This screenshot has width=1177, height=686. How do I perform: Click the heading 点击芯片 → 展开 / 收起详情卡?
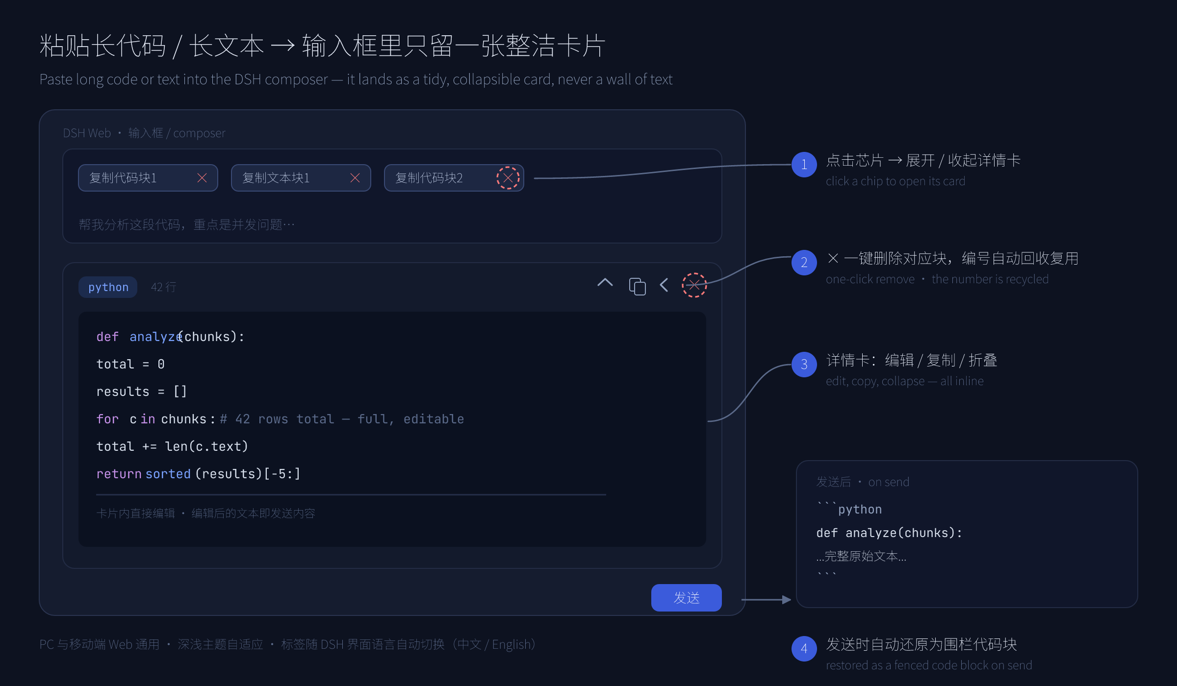tap(923, 160)
